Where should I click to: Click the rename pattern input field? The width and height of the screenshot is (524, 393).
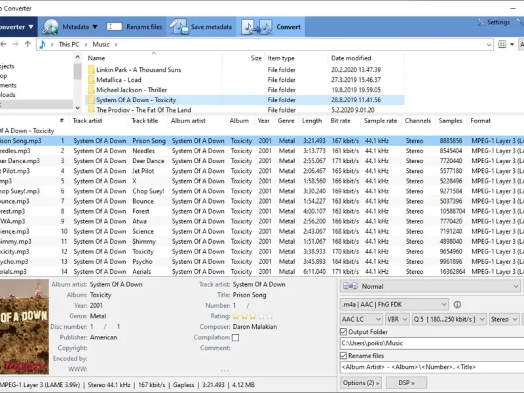pyautogui.click(x=432, y=367)
